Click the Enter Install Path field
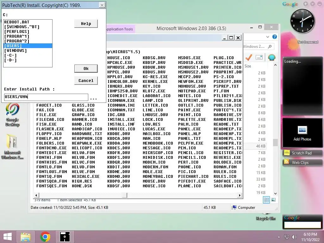The image size is (324, 243). click(x=46, y=97)
